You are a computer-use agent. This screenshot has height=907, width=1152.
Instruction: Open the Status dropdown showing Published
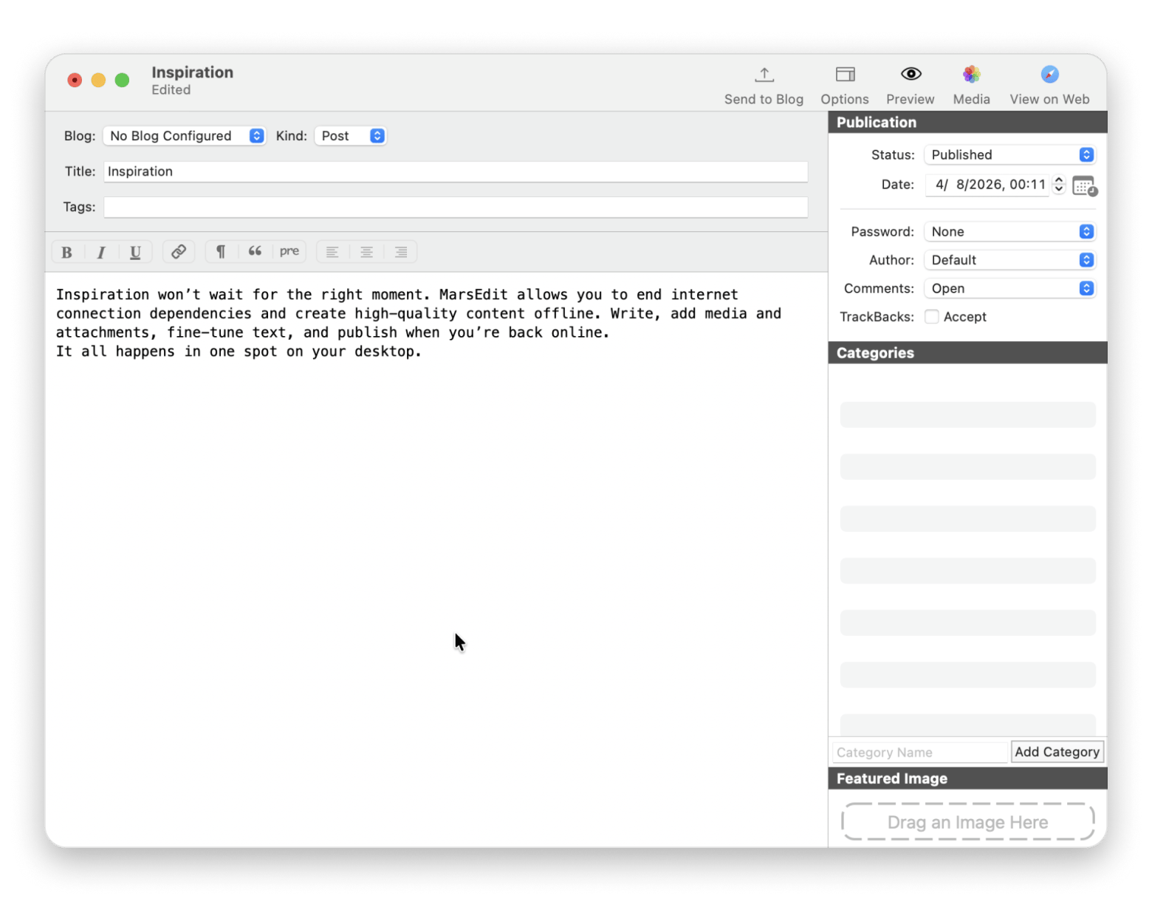1009,155
